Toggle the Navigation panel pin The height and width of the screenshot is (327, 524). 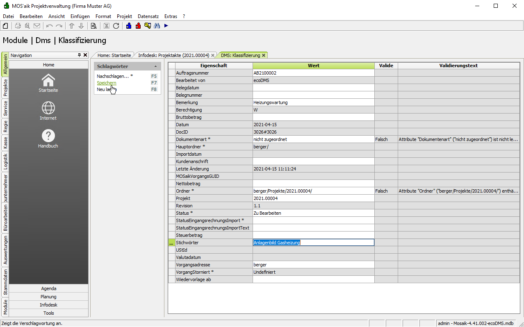coord(80,55)
